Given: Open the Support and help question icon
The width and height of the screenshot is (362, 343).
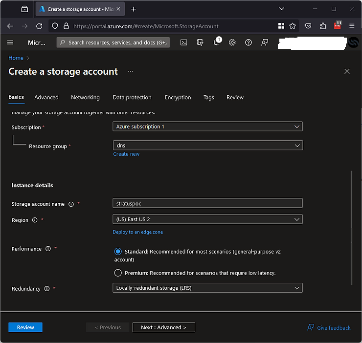Looking at the screenshot, I should point(249,43).
